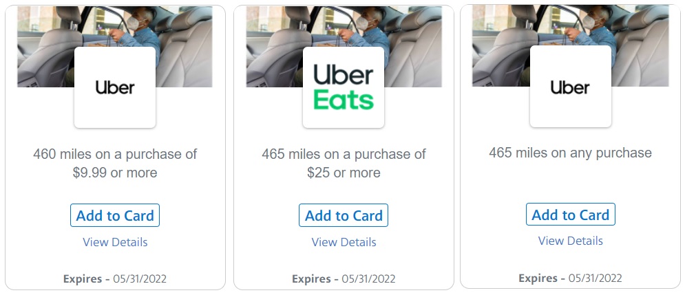The image size is (685, 295).
Task: Add the Uber Eats offer to card
Action: [x=344, y=215]
